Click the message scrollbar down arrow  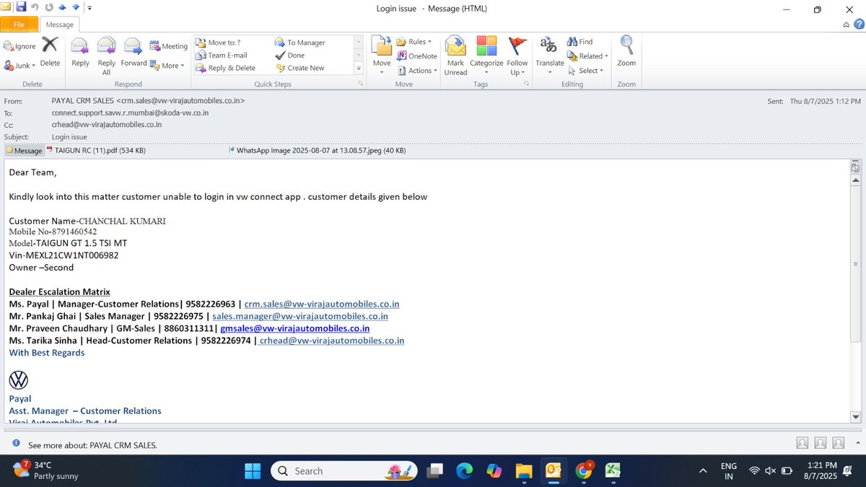click(x=856, y=417)
